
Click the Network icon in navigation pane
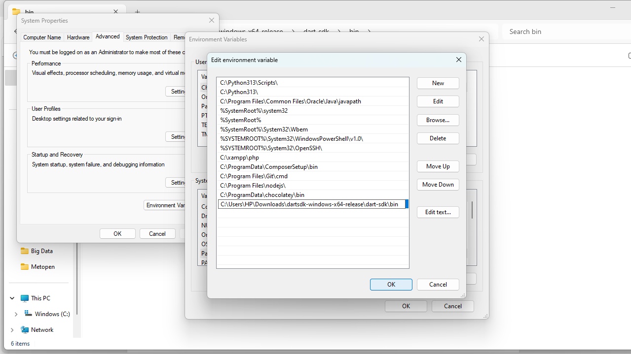(x=25, y=330)
